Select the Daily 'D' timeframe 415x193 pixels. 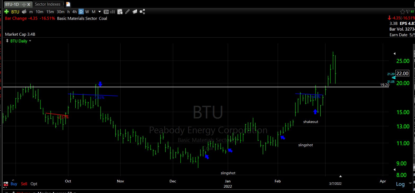tap(81, 12)
